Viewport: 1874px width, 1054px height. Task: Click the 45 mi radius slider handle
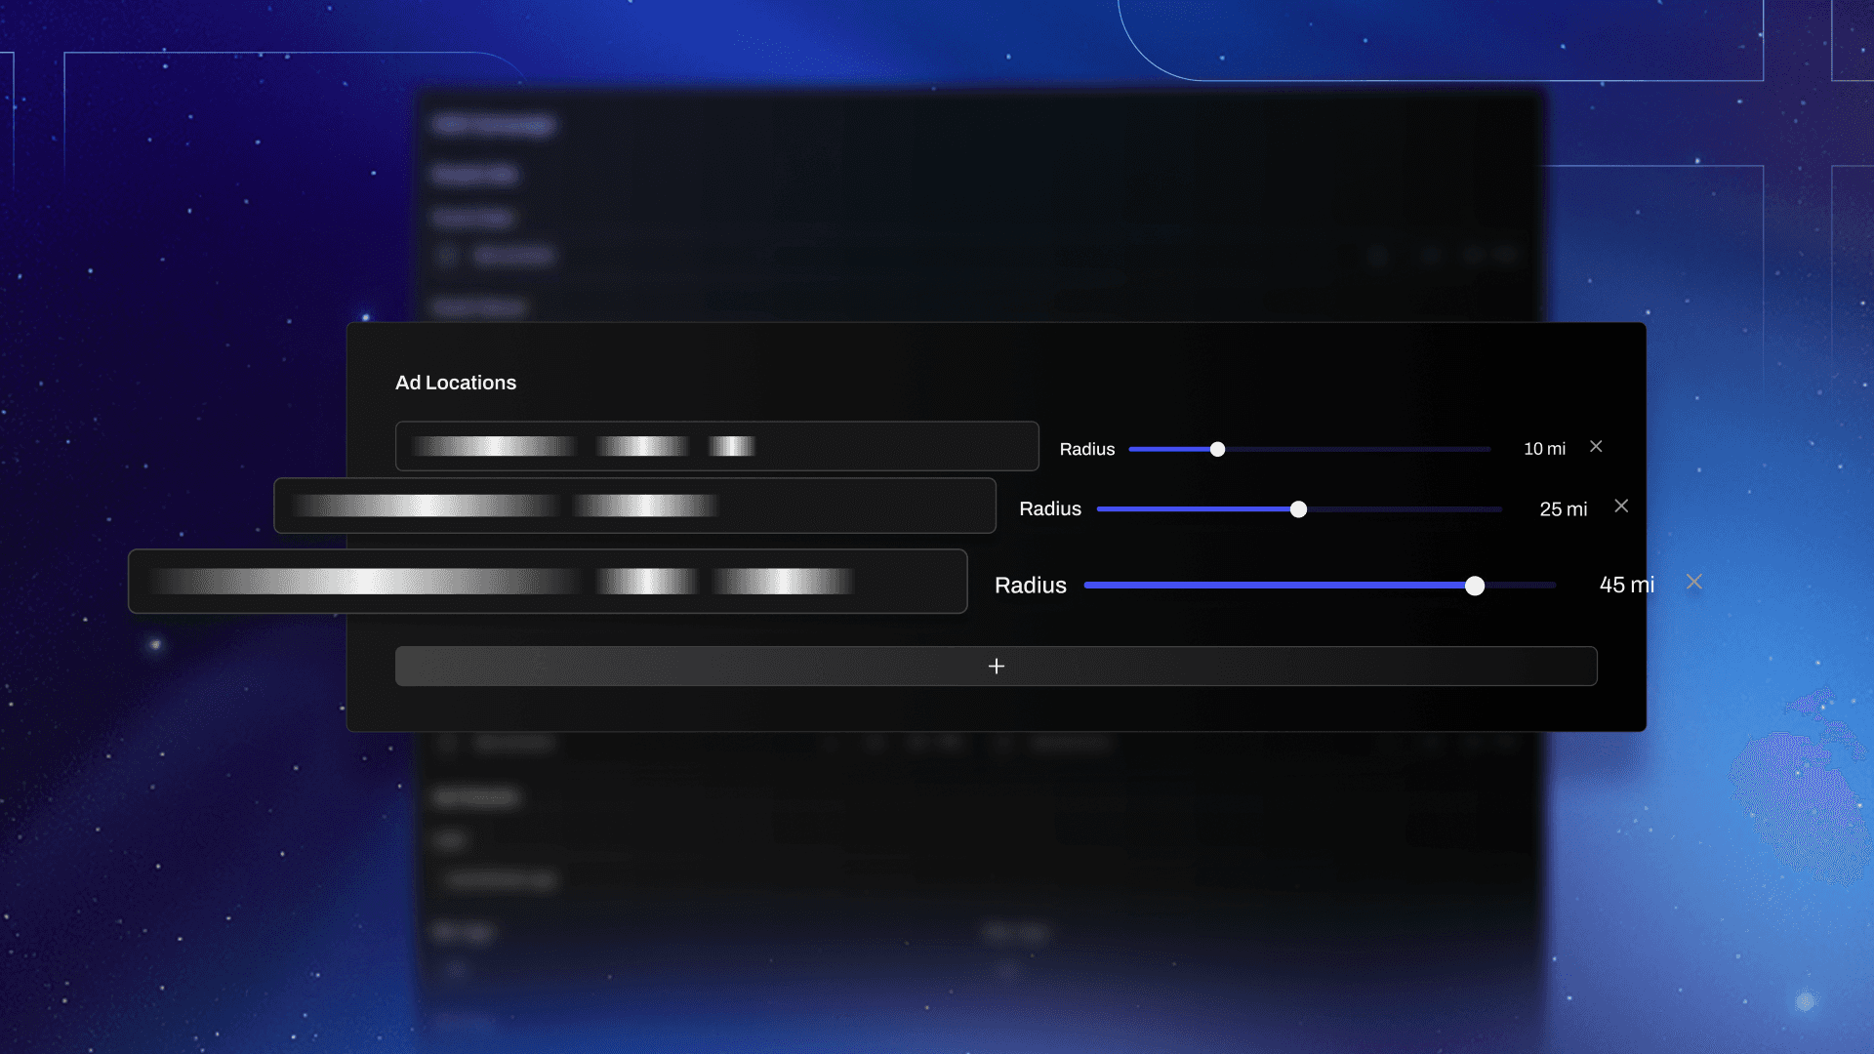(x=1475, y=586)
